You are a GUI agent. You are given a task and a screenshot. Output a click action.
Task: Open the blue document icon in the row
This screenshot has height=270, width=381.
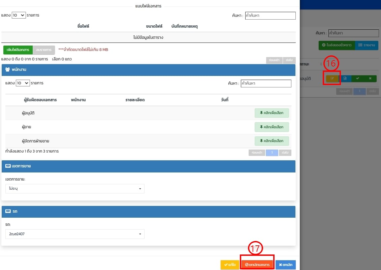pos(345,78)
